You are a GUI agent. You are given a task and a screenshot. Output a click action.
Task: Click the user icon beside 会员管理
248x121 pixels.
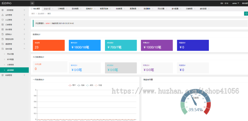pos(3,15)
